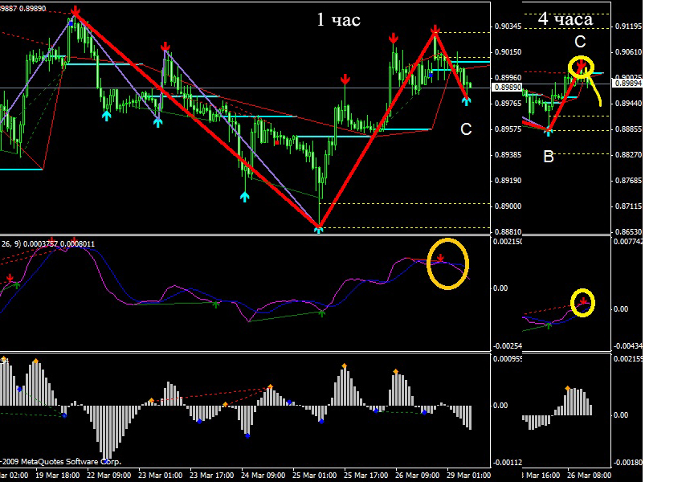Click the MACD values 0.0003757 0.0008011
Image resolution: width=694 pixels, height=482 pixels.
(x=59, y=244)
